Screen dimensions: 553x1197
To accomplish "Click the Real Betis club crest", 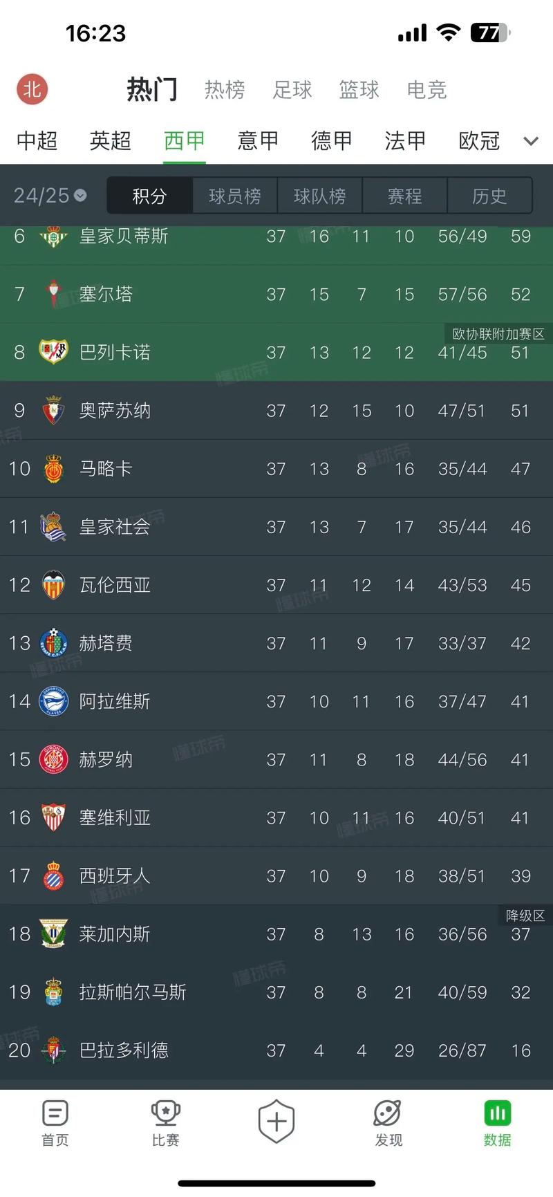I will [x=55, y=236].
